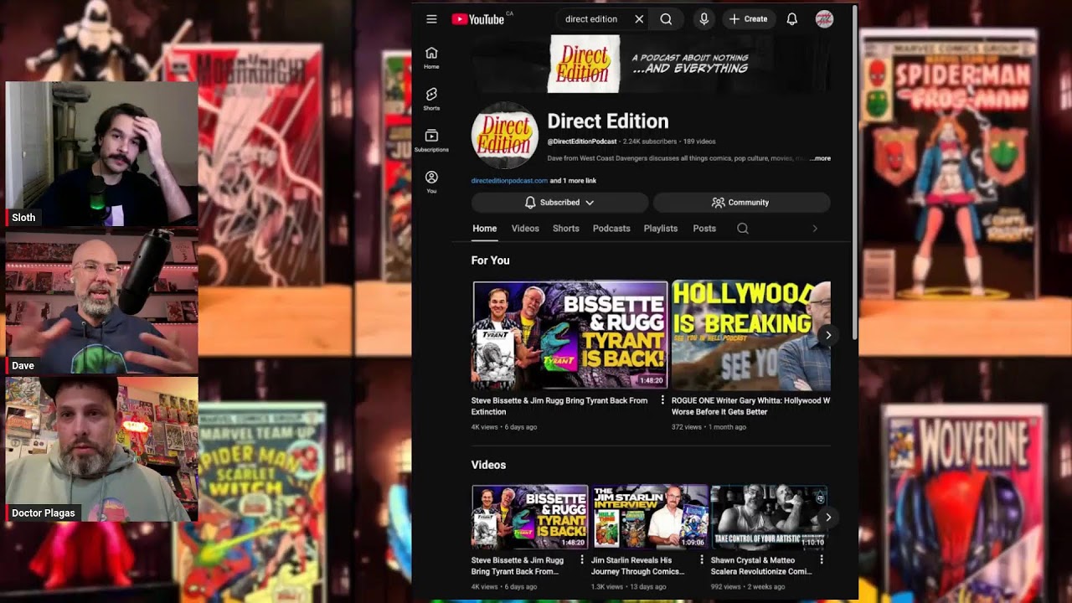Viewport: 1072px width, 603px height.
Task: Click the '189 videos' count text
Action: 699,142
